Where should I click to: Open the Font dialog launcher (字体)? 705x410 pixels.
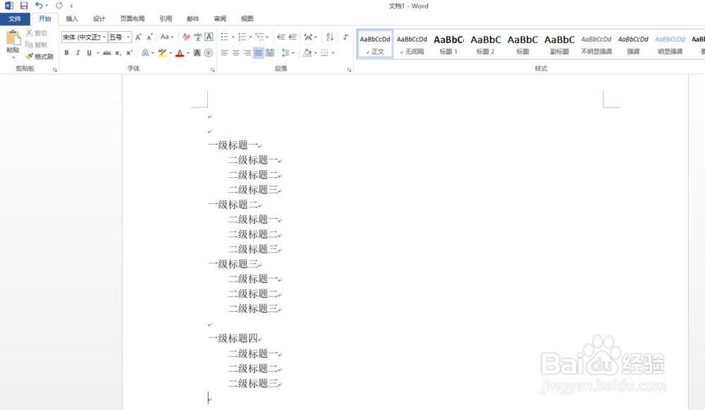(213, 70)
